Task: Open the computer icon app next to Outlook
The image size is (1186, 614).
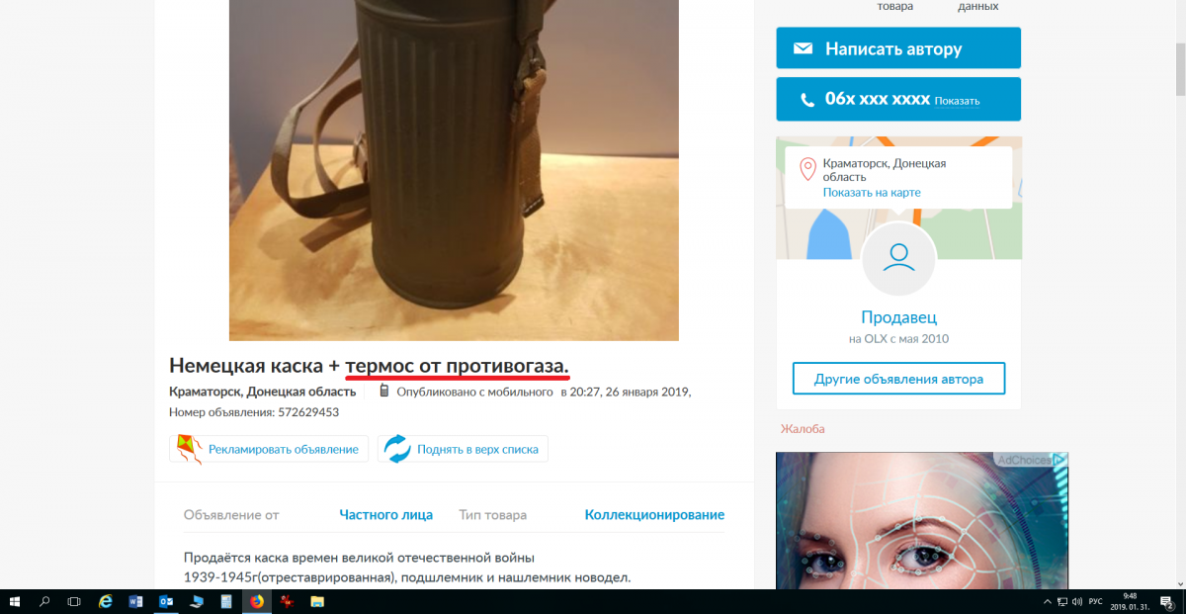Action: (196, 600)
